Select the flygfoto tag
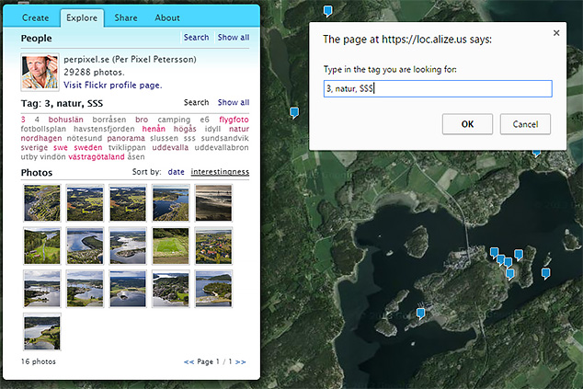This screenshot has width=583, height=389. tap(234, 120)
